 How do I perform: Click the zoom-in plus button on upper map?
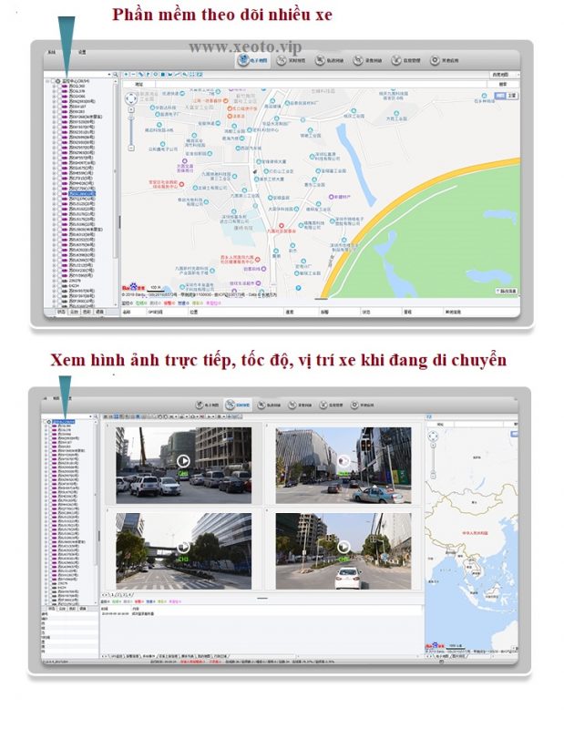131,109
